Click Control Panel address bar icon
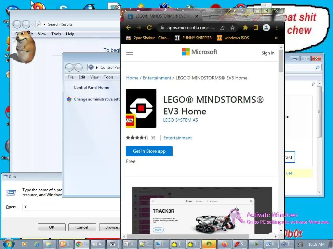 pos(91,67)
